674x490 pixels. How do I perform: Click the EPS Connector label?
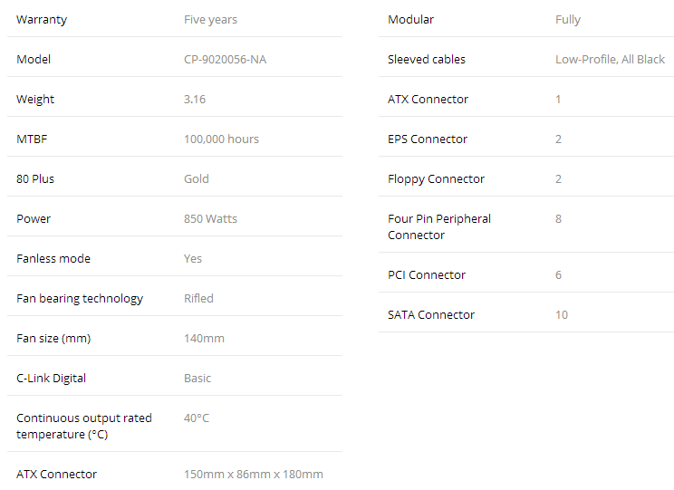(428, 139)
